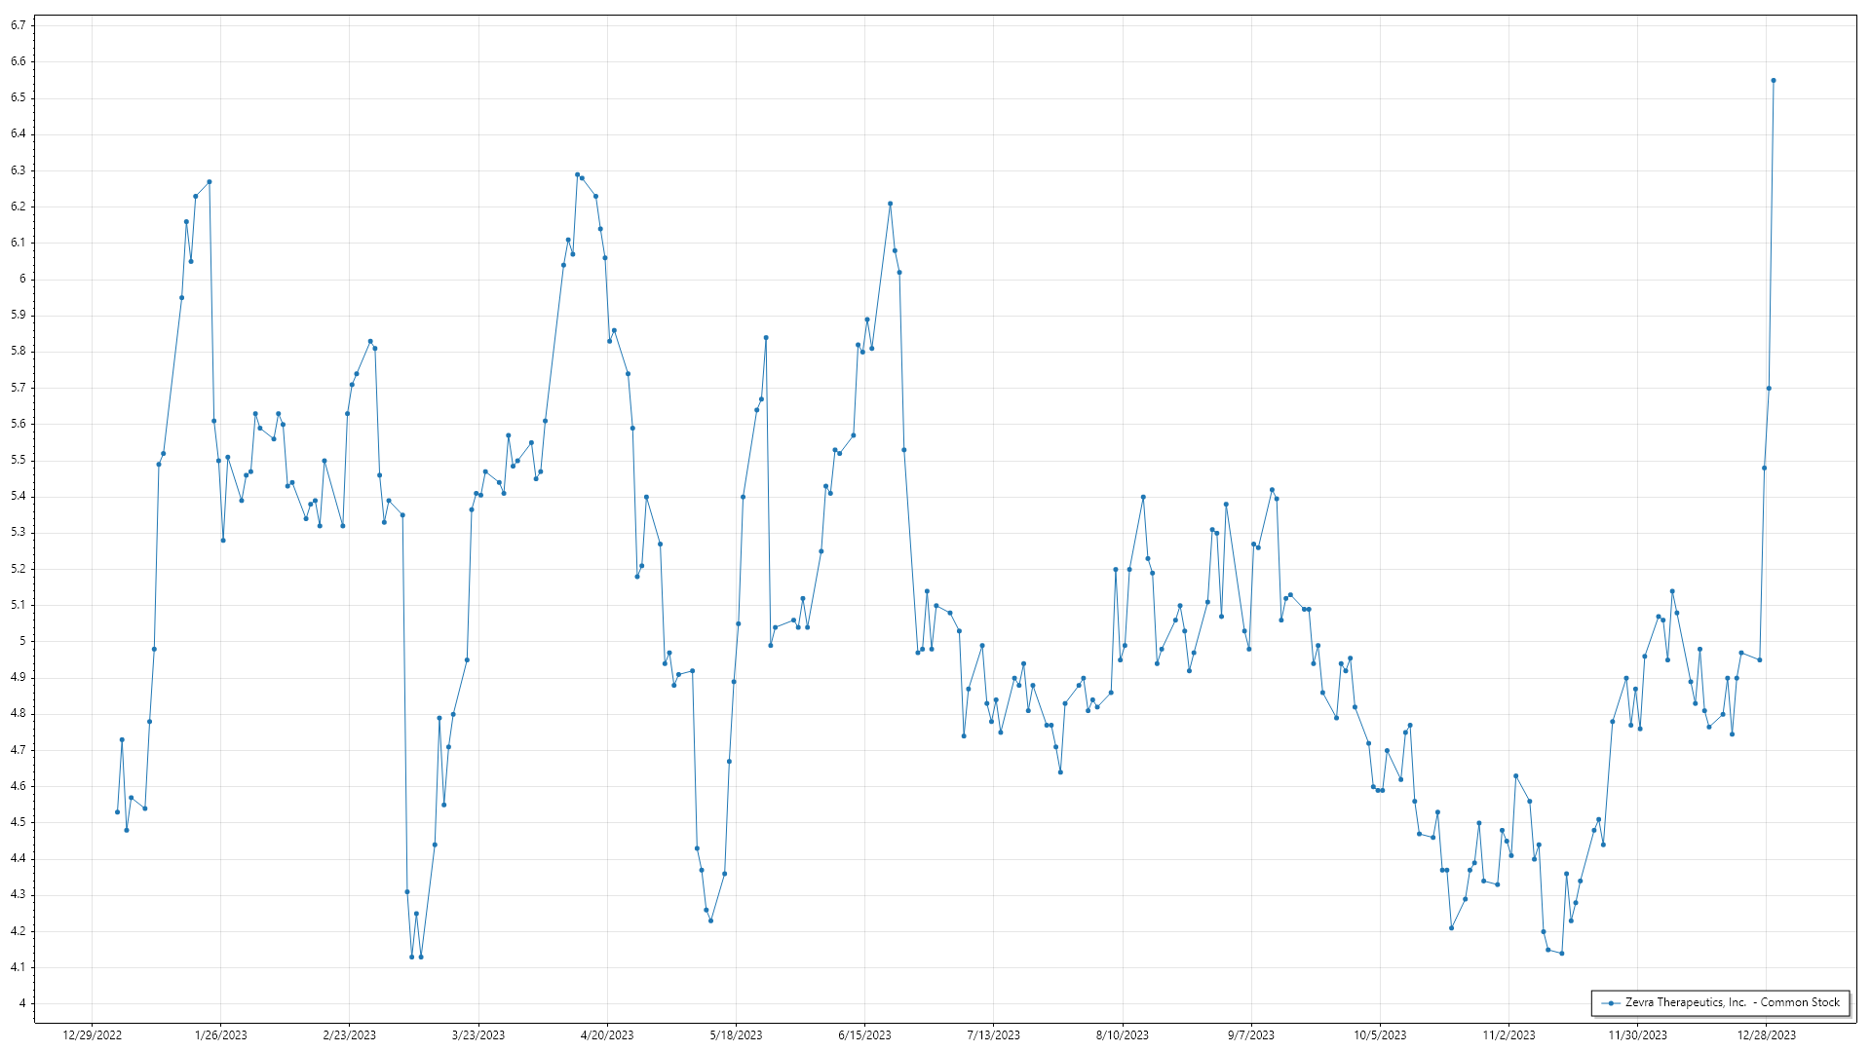This screenshot has height=1052, width=1871.
Task: Click the 6.29 peak point in April
Action: [577, 174]
